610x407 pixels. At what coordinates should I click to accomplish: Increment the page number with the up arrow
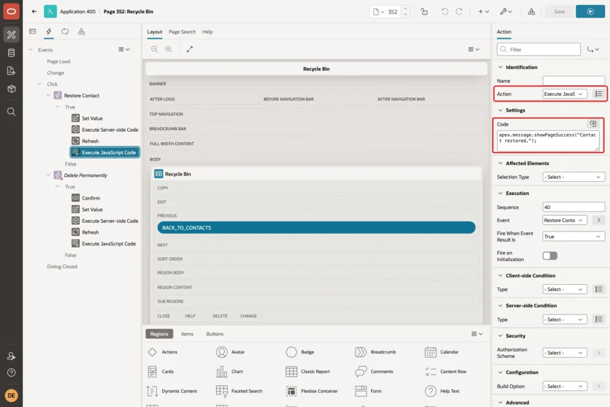pos(405,8)
